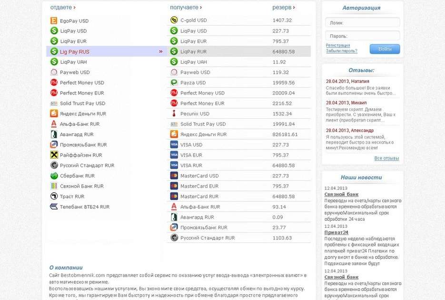Click Solid Trust Pay USD icon in отдаете list
The height and width of the screenshot is (300, 445).
pyautogui.click(x=54, y=103)
